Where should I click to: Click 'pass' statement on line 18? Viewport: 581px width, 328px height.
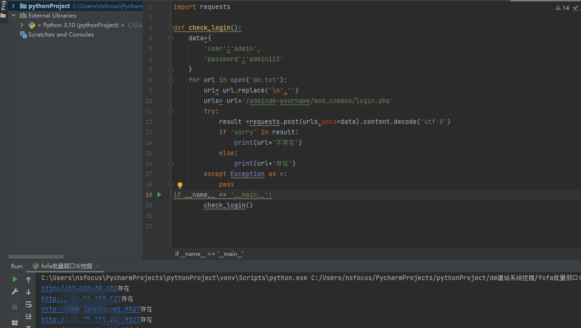(227, 185)
